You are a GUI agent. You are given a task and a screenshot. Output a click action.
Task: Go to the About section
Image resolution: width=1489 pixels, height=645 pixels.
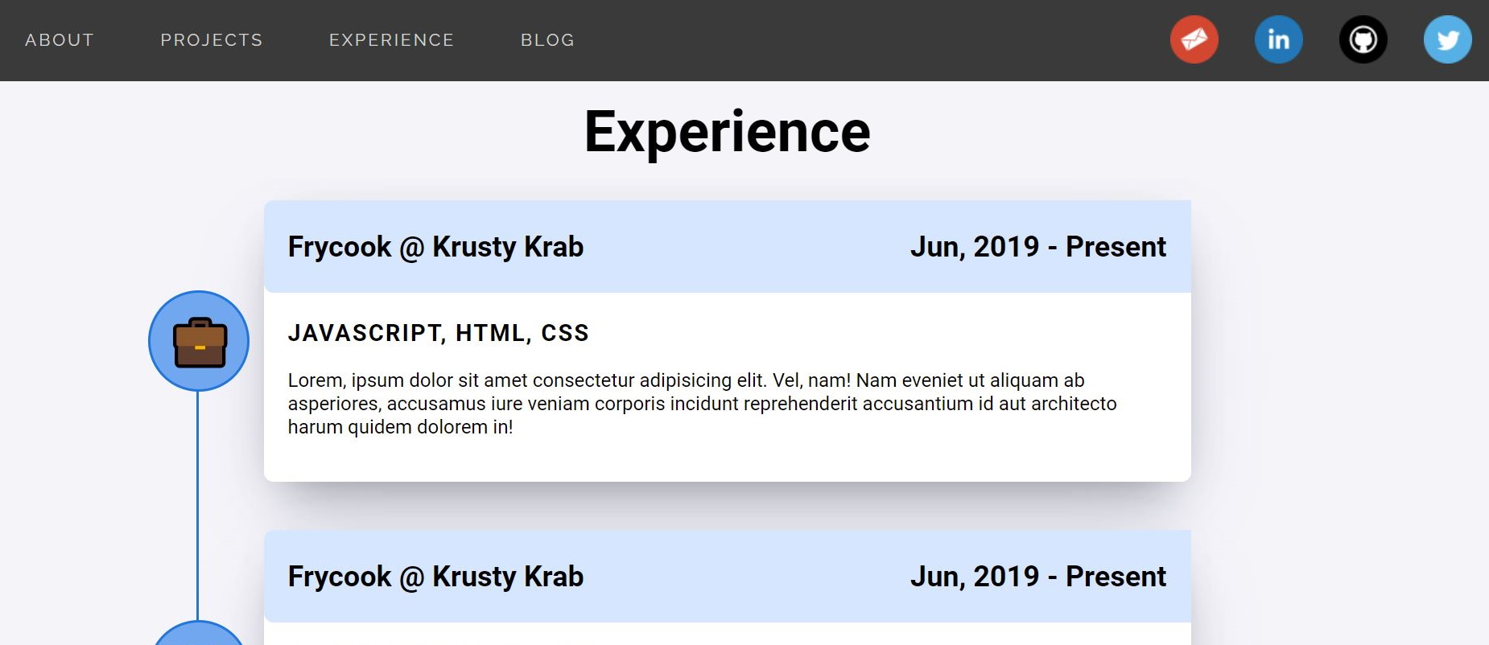coord(60,40)
